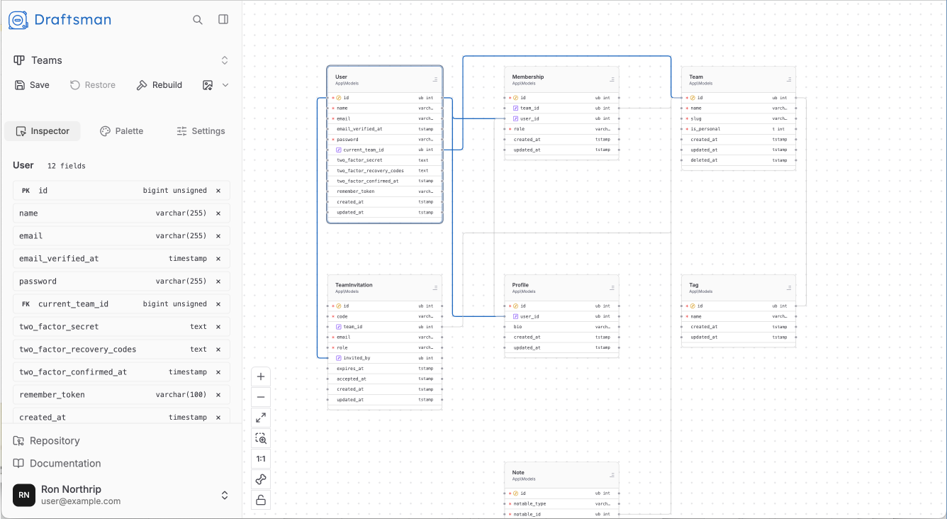
Task: Delete the two_factor_confirmed_at field
Action: coord(218,372)
